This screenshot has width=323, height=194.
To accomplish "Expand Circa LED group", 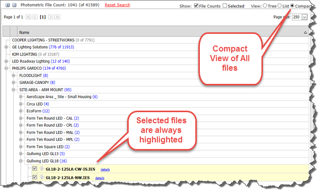I will [21, 104].
